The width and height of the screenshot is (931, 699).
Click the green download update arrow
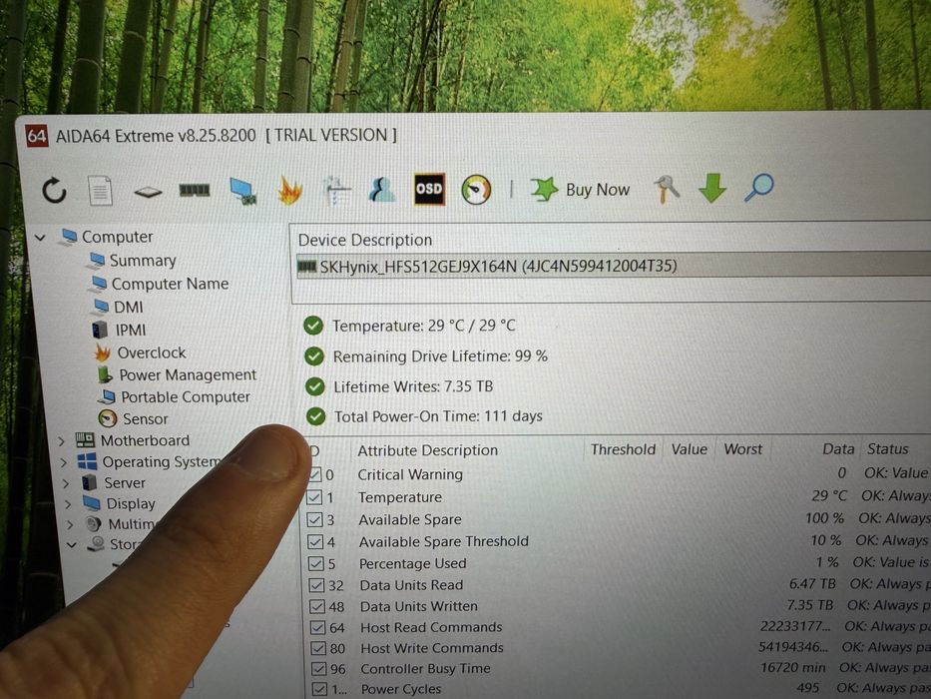coord(712,188)
